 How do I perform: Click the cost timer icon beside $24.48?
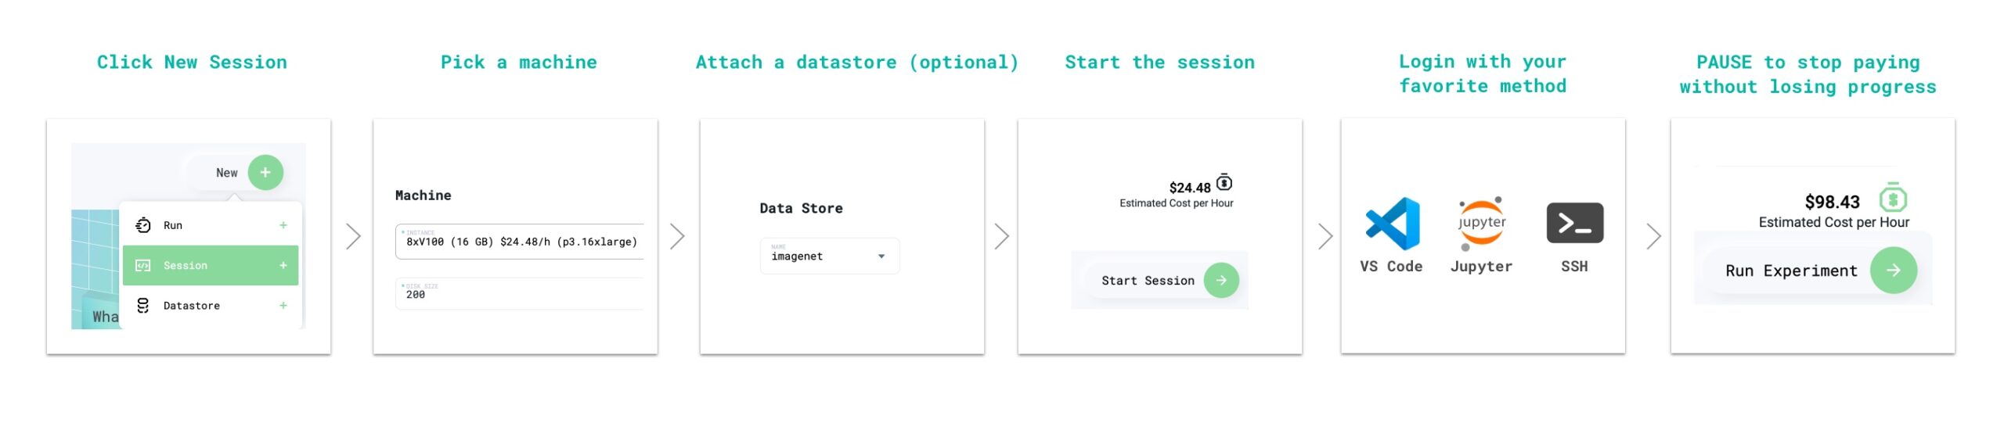(1224, 183)
